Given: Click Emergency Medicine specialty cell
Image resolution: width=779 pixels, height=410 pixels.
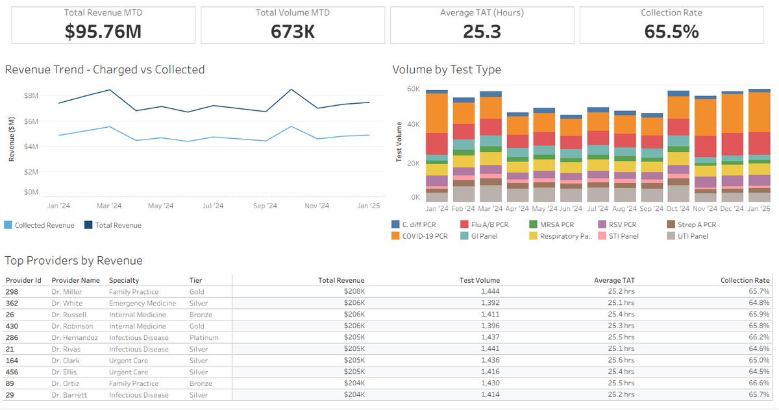Looking at the screenshot, I should click(142, 303).
